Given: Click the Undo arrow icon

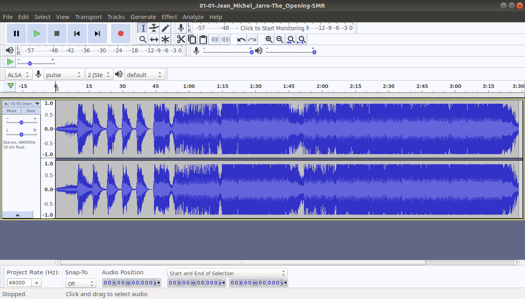Looking at the screenshot, I should (241, 39).
